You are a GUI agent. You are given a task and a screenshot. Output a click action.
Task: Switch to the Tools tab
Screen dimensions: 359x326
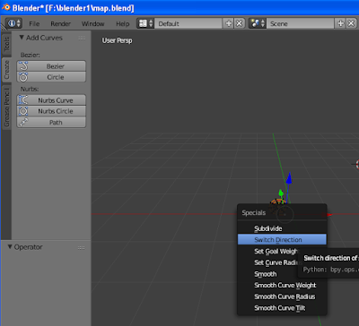click(6, 45)
